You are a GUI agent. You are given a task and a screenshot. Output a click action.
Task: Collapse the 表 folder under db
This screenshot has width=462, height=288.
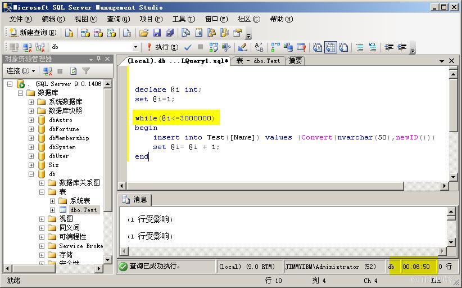pyautogui.click(x=42, y=192)
